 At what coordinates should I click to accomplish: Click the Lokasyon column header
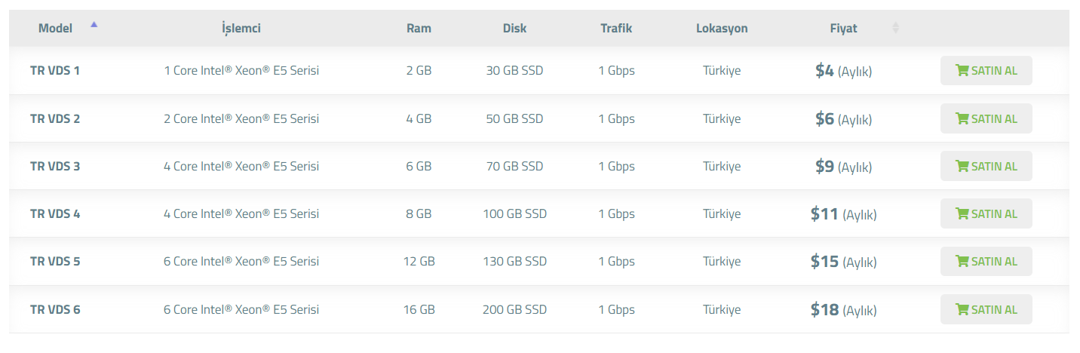coord(722,28)
